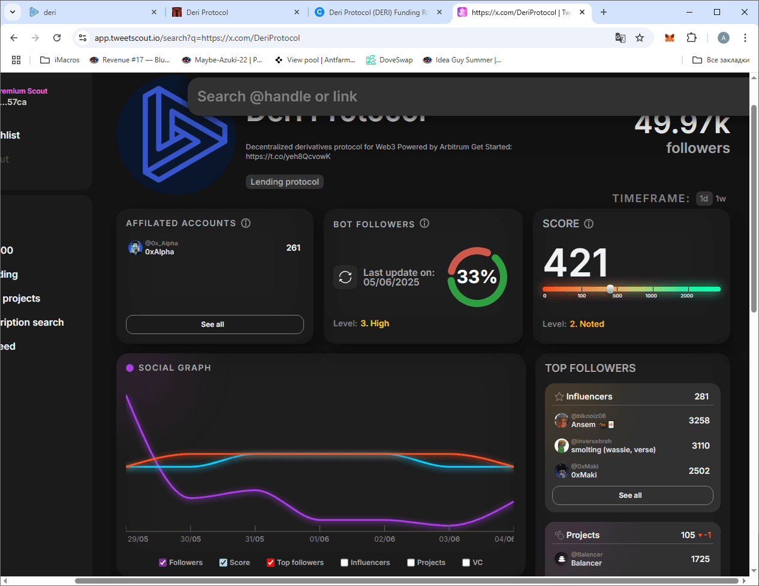Open the View pool Antfarm bookmark
Screen dimensions: 759x586
[x=315, y=60]
